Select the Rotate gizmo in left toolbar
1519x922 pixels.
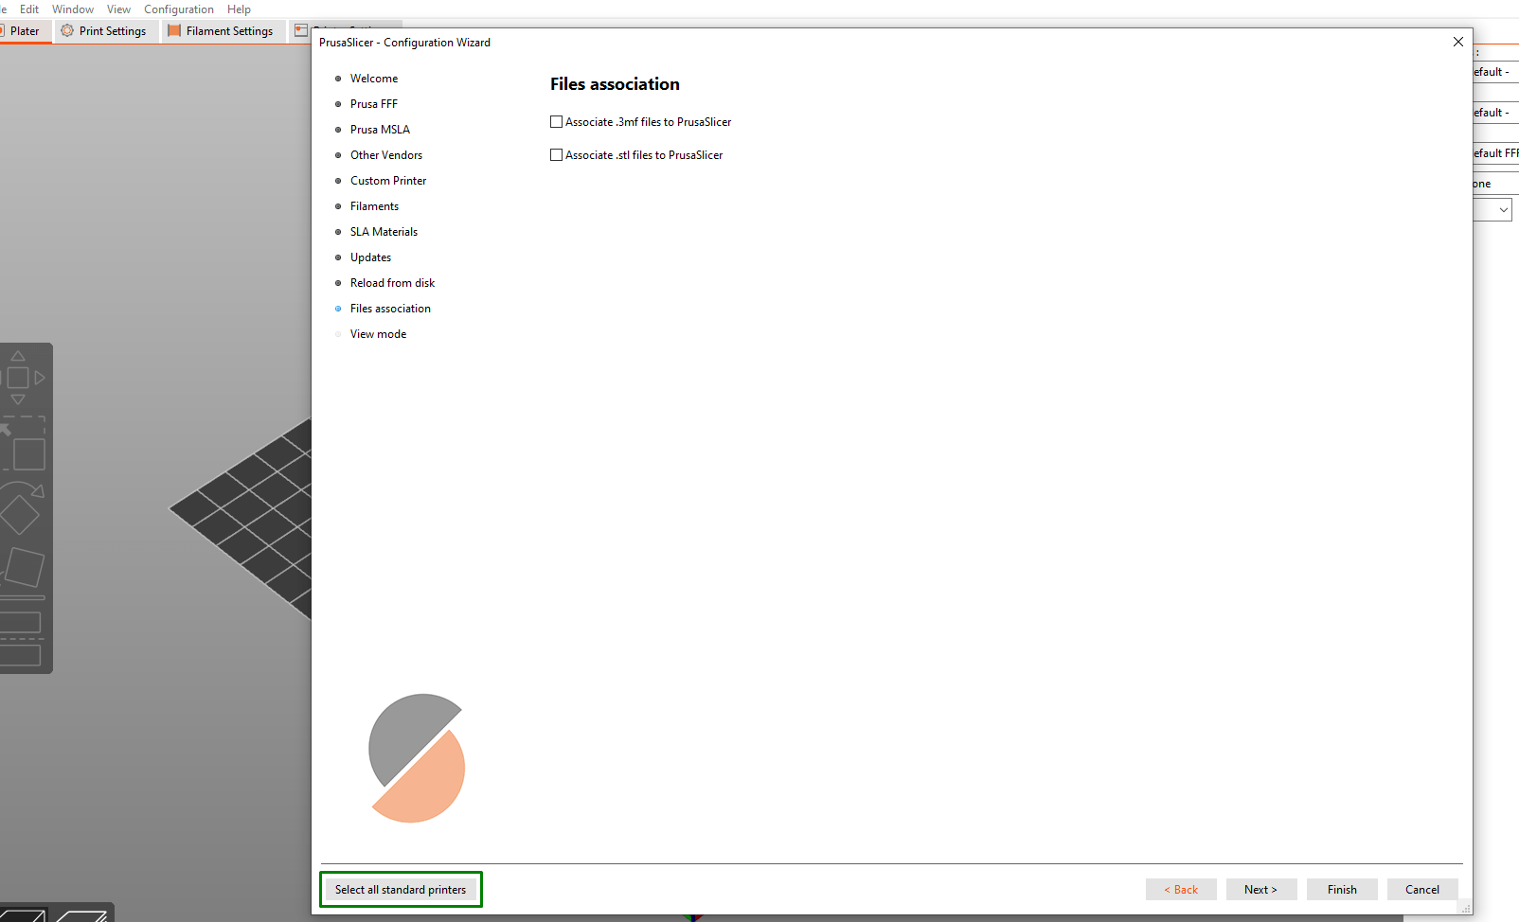coord(22,509)
